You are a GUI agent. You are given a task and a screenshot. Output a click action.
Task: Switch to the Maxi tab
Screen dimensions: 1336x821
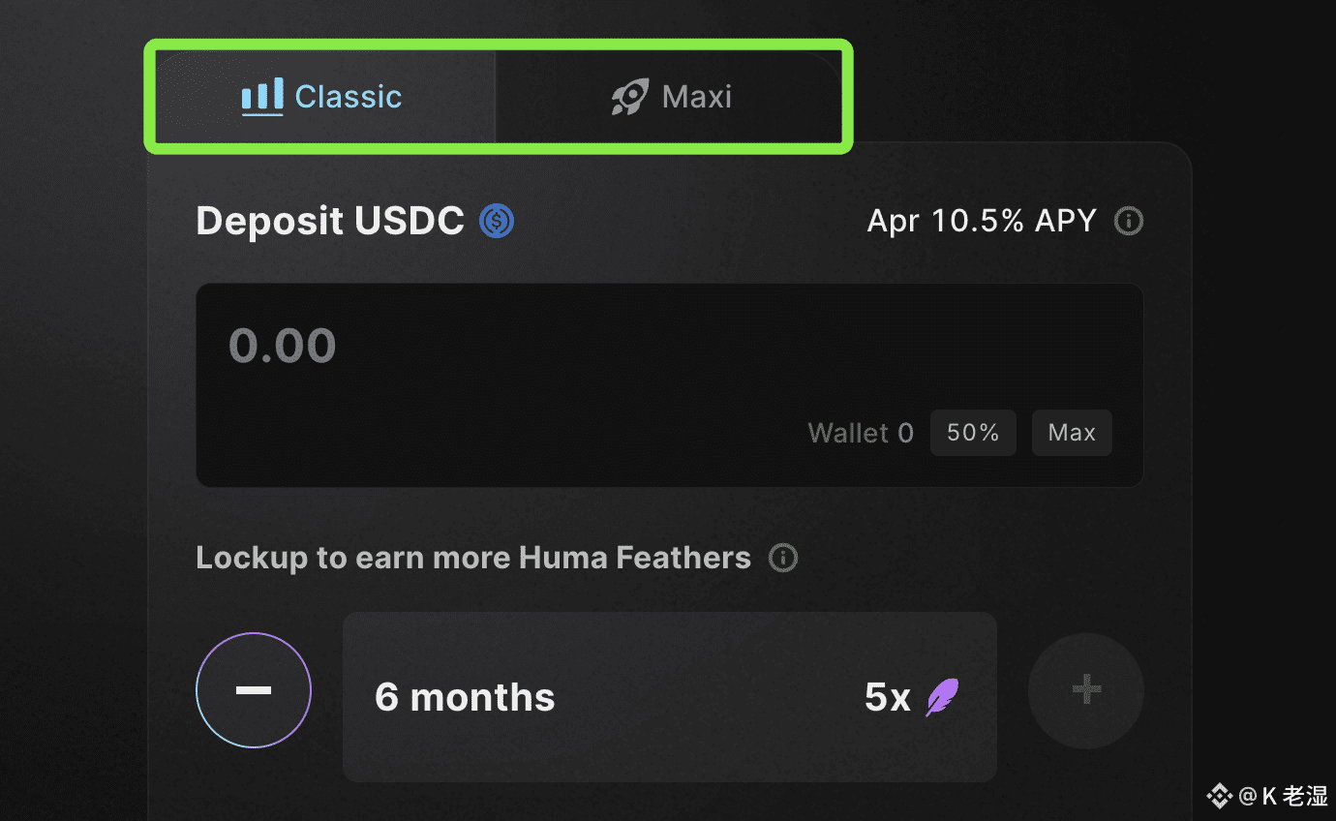point(669,97)
